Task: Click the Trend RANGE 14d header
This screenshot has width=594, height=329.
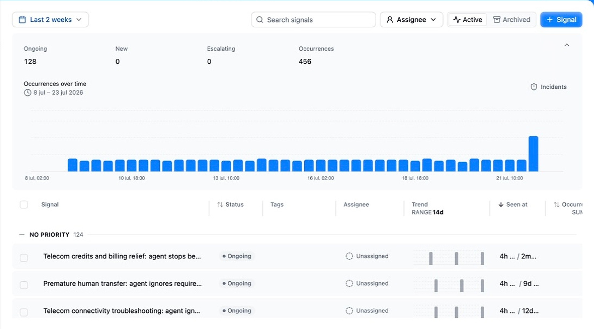Action: pos(427,208)
